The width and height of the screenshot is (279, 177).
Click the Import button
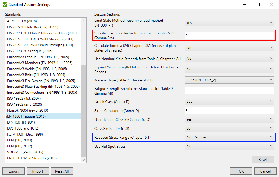38,171
